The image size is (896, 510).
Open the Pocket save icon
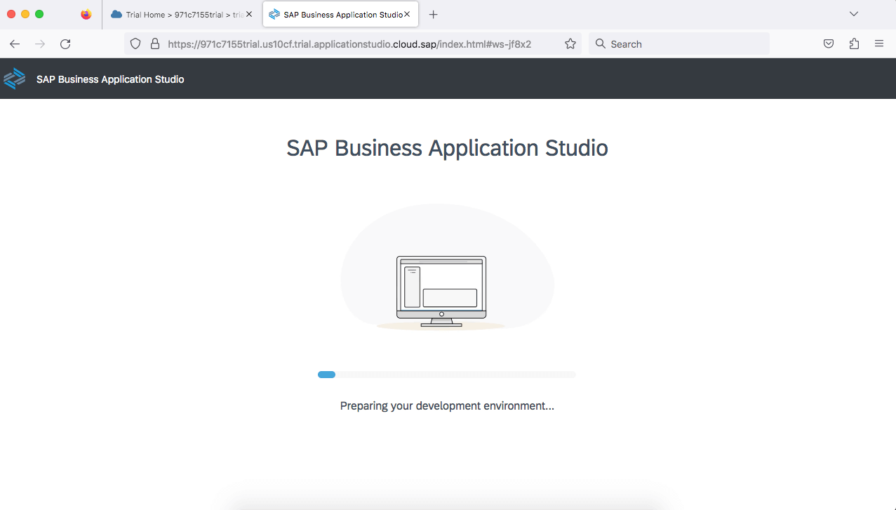coord(829,43)
